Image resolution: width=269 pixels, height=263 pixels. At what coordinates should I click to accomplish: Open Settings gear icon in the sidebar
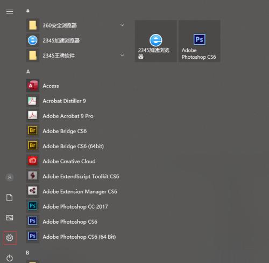10,238
